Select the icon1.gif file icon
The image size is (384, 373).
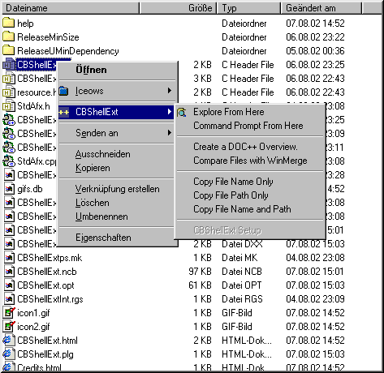[9, 313]
